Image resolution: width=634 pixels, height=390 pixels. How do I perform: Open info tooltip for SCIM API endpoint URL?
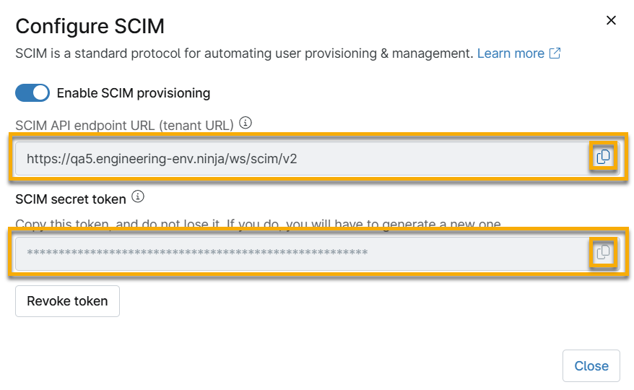point(246,123)
